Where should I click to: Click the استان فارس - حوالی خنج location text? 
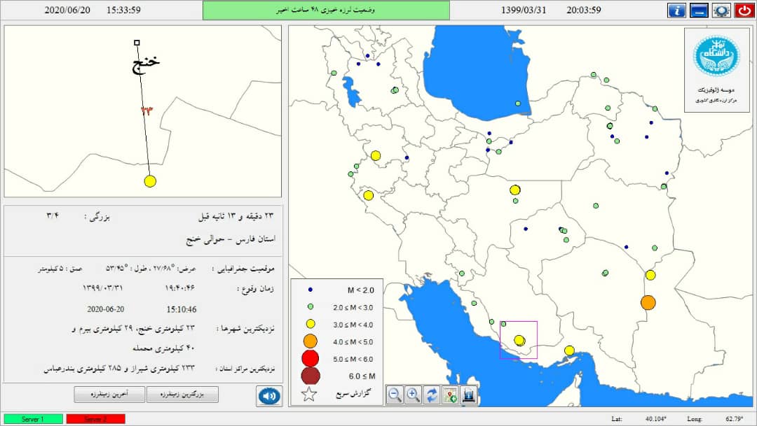coord(231,239)
